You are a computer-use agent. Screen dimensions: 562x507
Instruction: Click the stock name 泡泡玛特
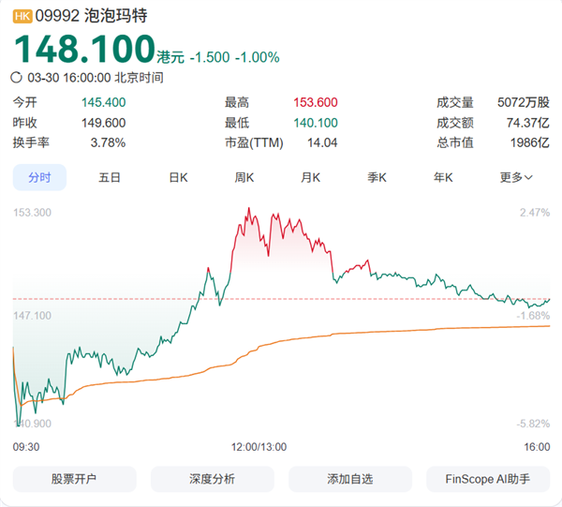click(116, 17)
